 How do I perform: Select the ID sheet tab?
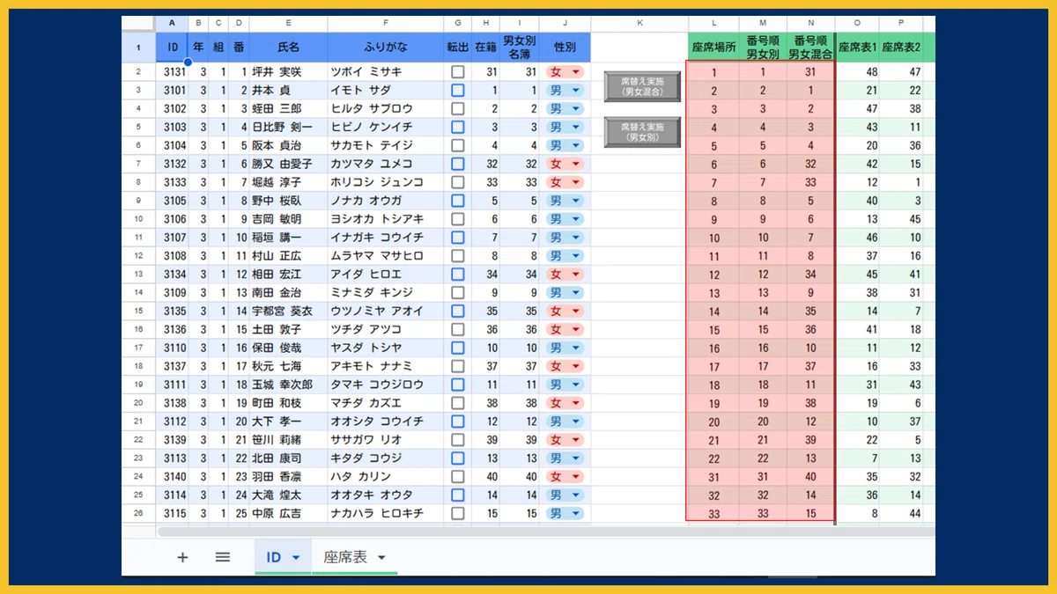coord(273,557)
